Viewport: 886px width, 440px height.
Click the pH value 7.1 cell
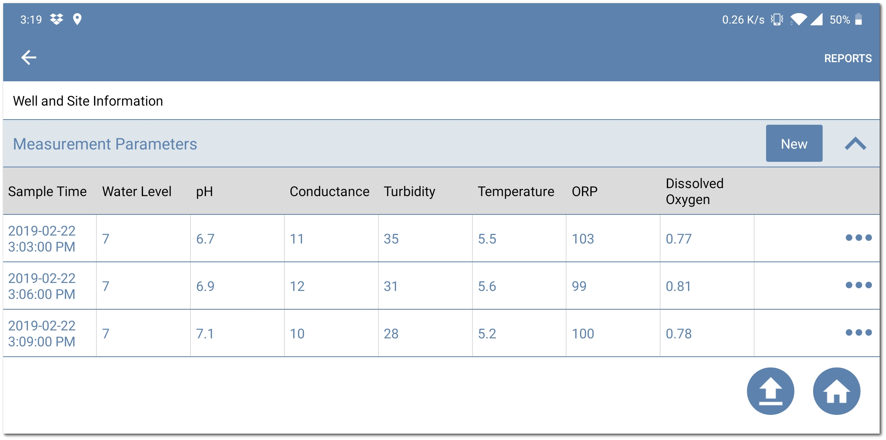point(205,334)
